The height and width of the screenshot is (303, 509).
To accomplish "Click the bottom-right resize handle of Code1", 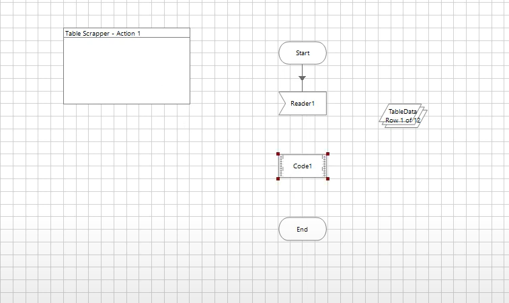I will coord(327,178).
